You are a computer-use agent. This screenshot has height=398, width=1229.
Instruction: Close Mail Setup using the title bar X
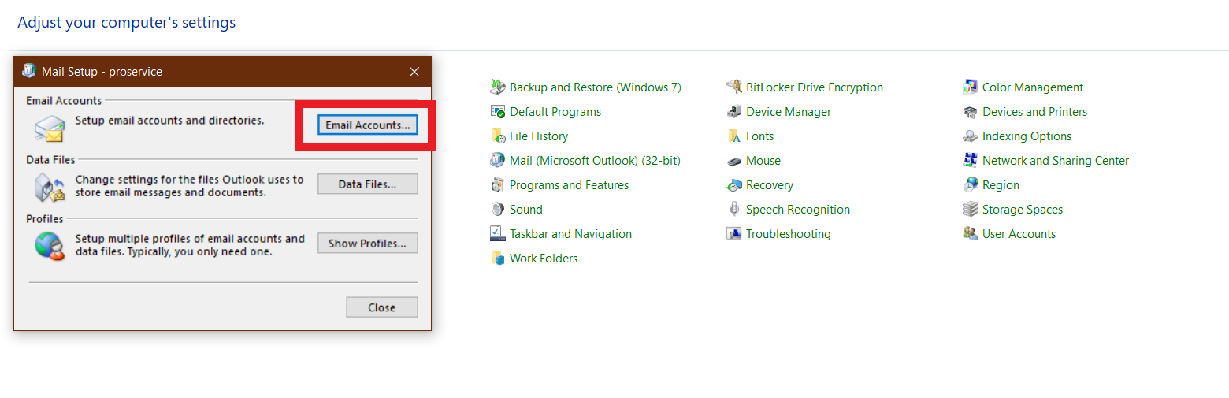click(x=414, y=71)
